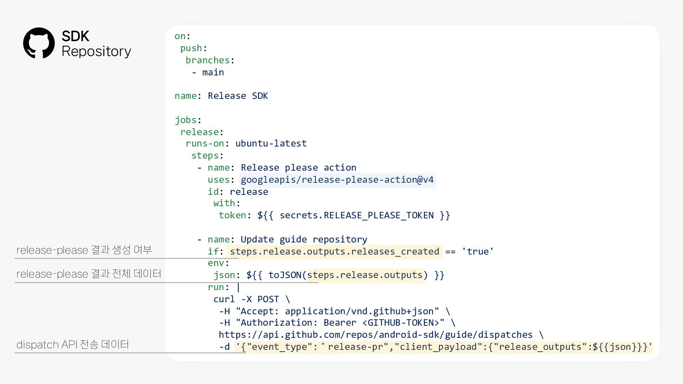
Task: Click the 'release-please 결과 생성 여부' annotation label
Action: 84,250
